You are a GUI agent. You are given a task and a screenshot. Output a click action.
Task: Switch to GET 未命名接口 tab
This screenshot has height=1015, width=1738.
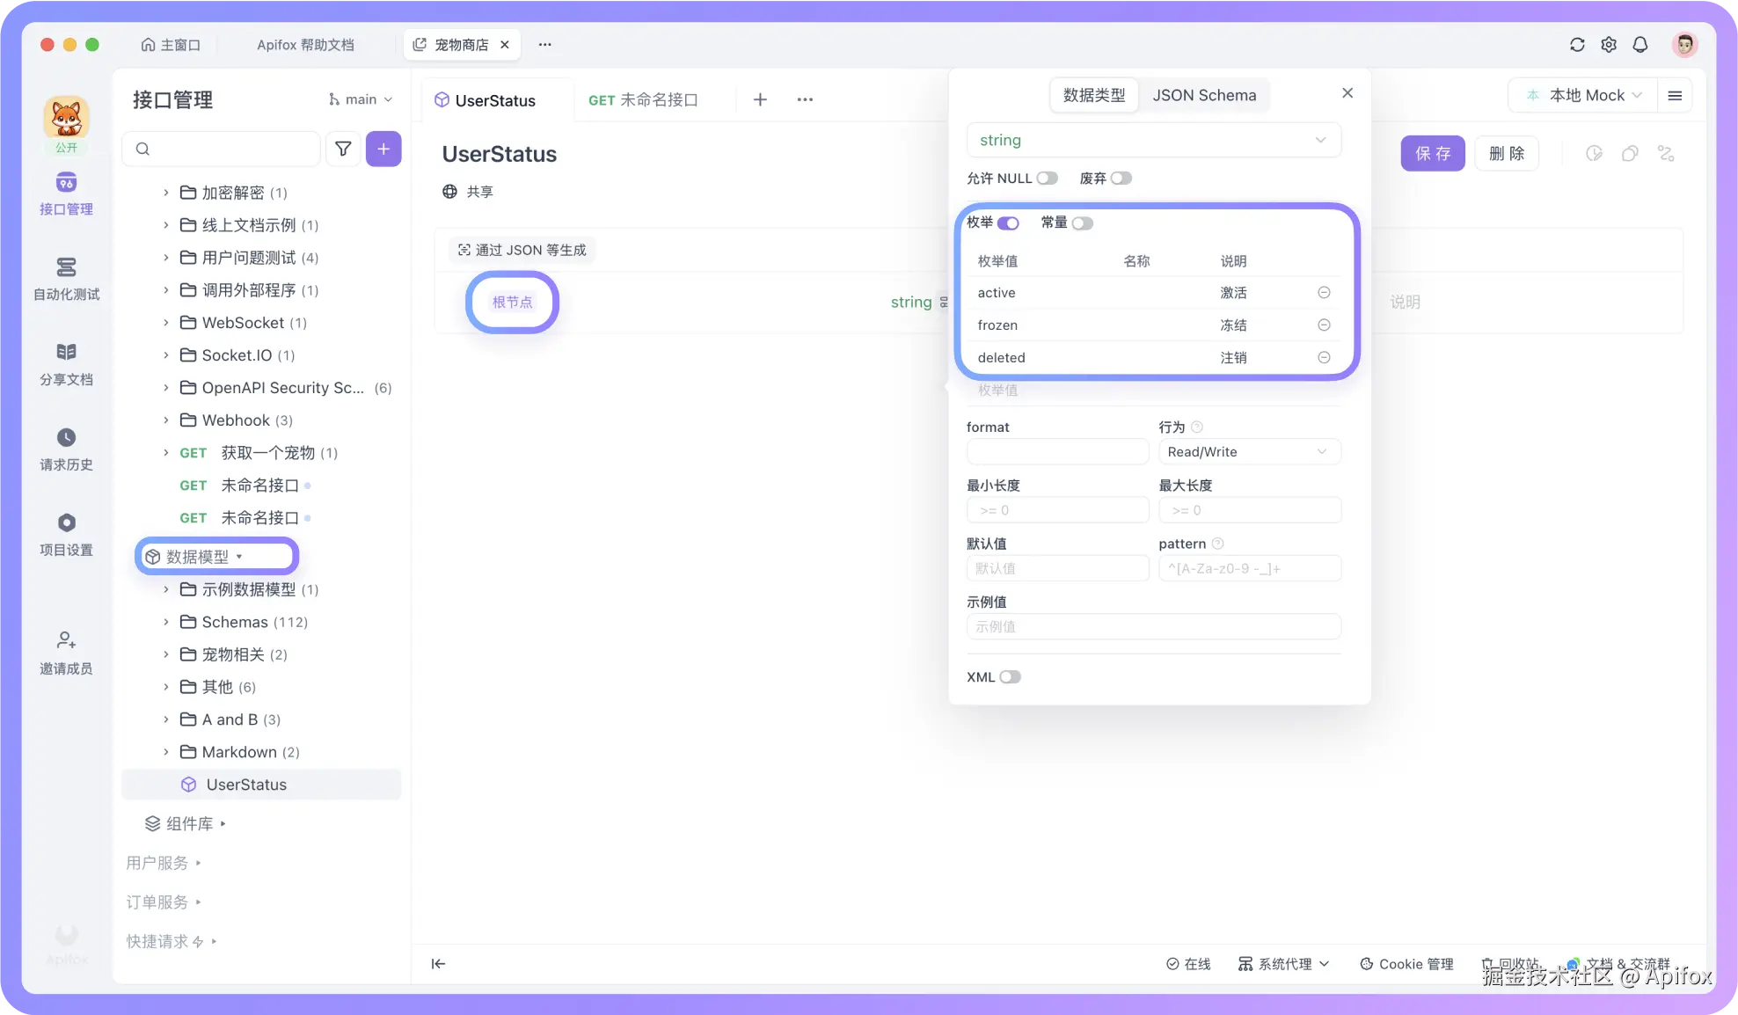pos(643,100)
